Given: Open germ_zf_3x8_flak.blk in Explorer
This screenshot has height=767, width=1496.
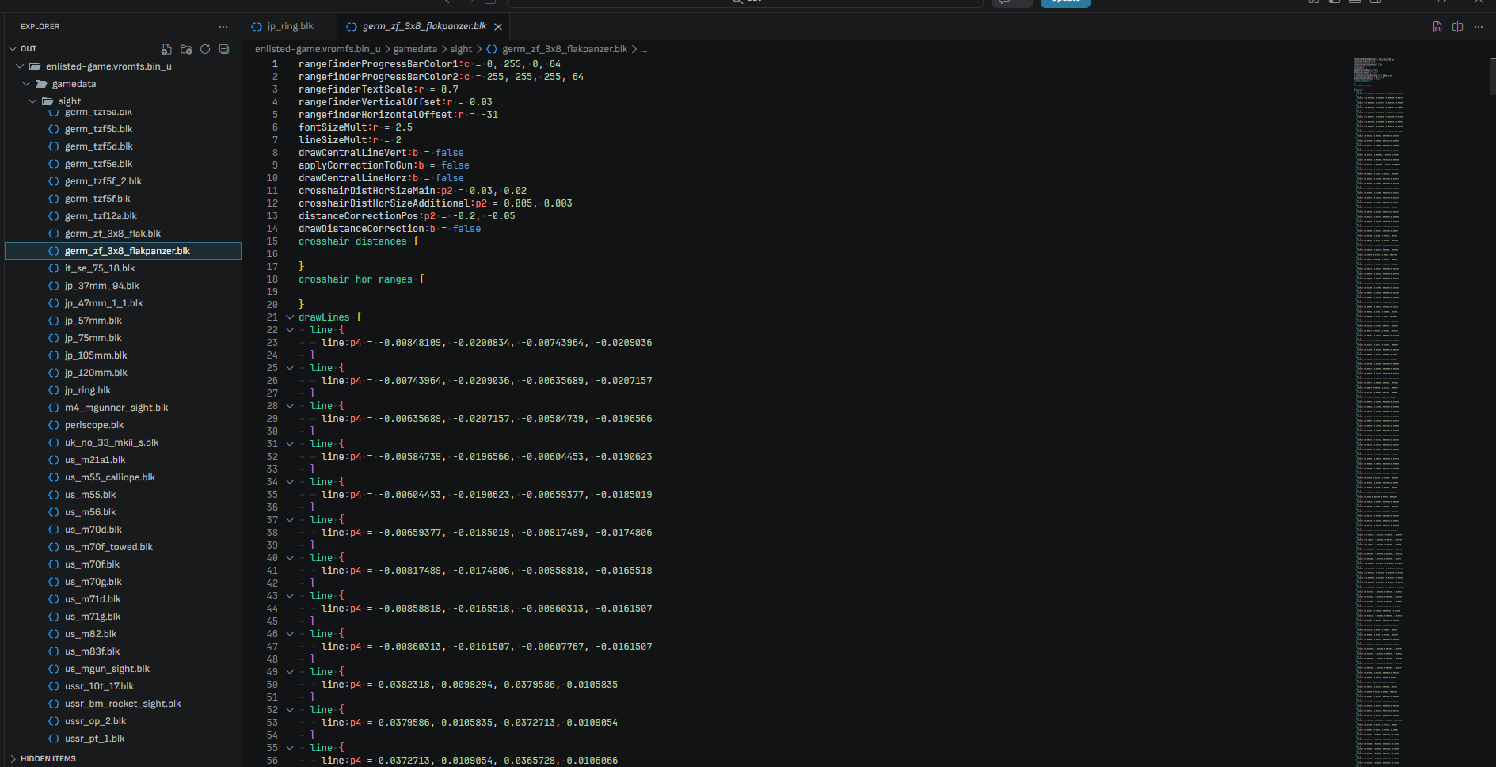Looking at the screenshot, I should click(x=123, y=234).
